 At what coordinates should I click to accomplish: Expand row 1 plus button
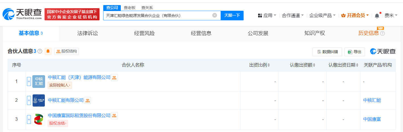pos(29,81)
